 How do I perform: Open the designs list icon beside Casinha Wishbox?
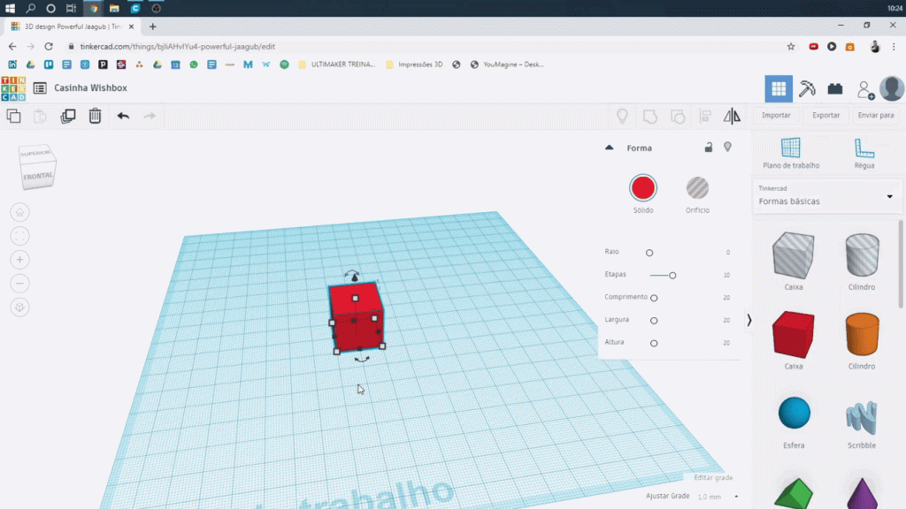click(40, 87)
